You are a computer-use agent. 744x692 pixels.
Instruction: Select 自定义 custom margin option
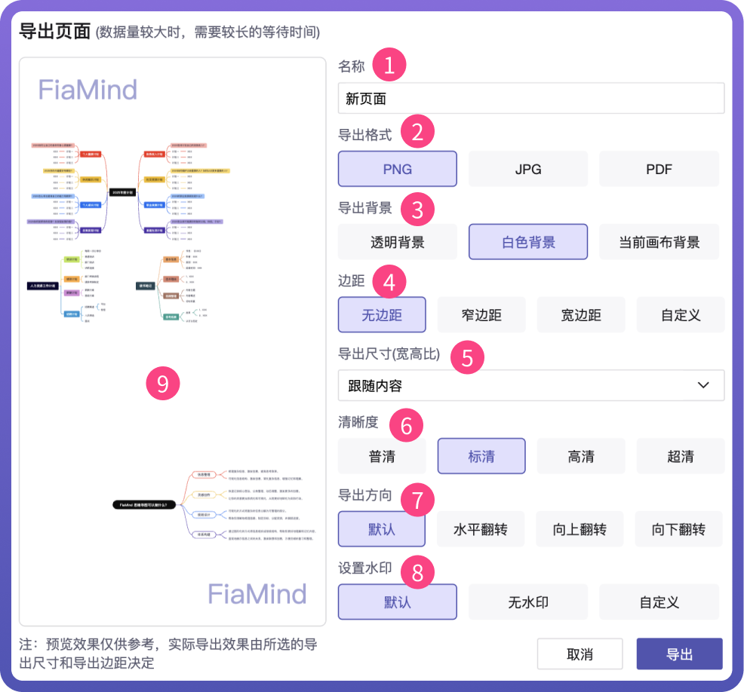(x=681, y=315)
